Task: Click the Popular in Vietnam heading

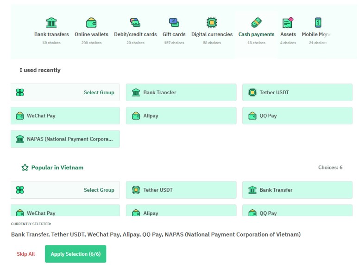Action: coord(57,168)
